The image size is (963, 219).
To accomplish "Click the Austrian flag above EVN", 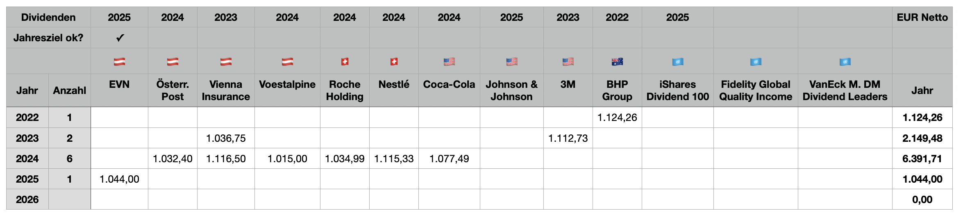I will pos(119,62).
